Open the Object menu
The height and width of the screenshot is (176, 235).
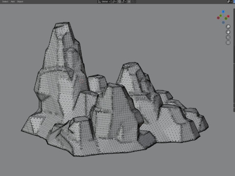coord(20,1)
